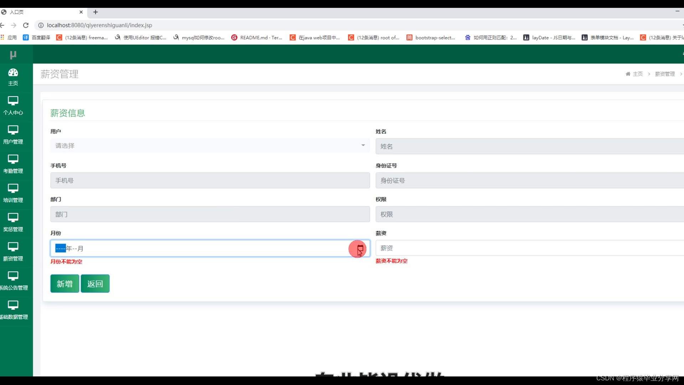Click the 新增 button

[64, 284]
